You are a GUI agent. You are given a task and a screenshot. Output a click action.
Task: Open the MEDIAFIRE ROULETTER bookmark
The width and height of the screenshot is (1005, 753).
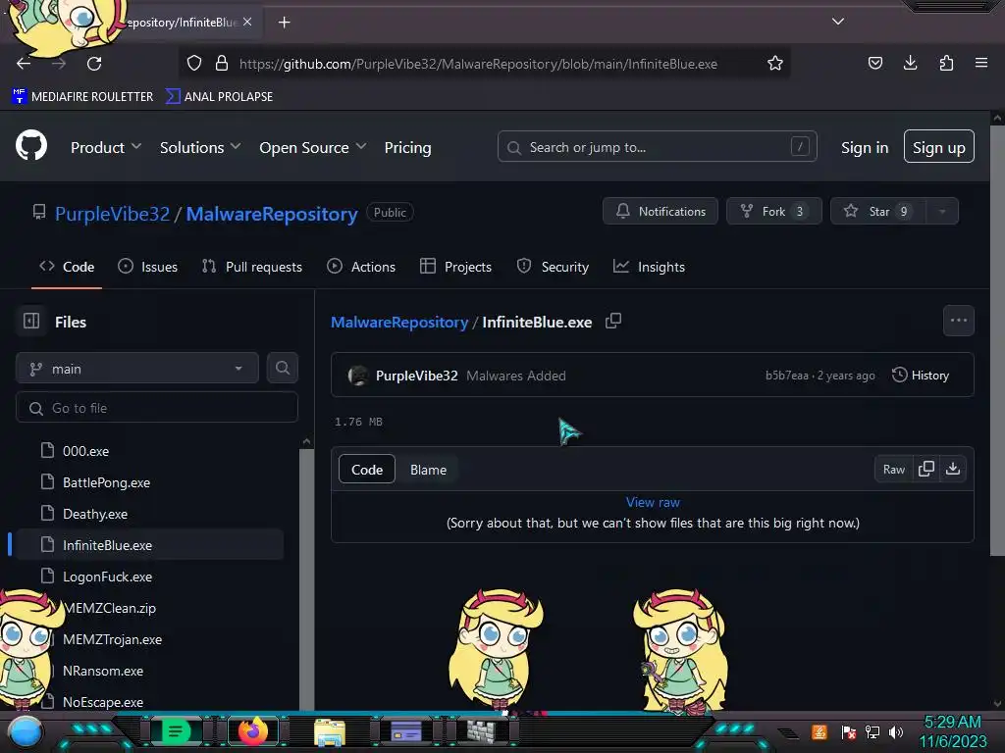point(82,97)
